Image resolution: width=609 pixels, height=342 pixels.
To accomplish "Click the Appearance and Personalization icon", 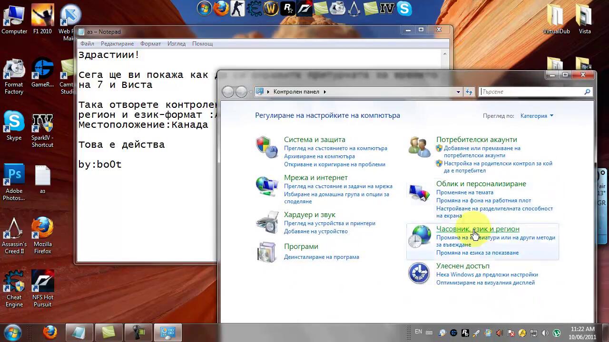I will pyautogui.click(x=419, y=191).
